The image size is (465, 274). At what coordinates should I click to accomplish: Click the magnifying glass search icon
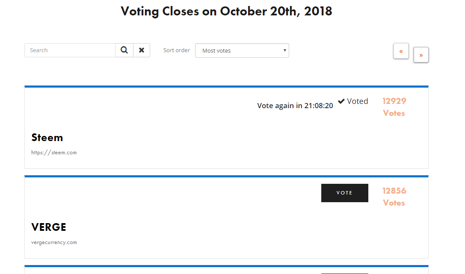coord(124,50)
